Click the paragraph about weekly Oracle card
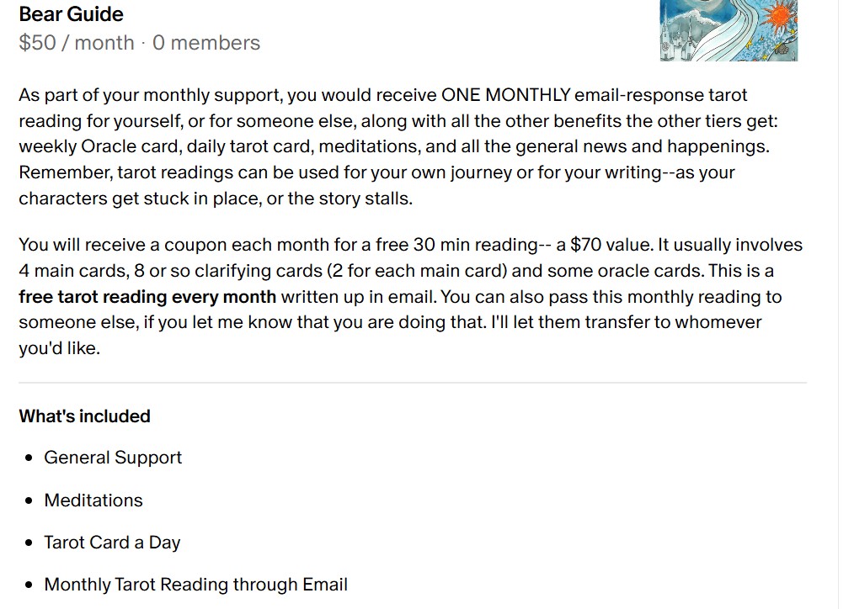The image size is (854, 609). [394, 147]
